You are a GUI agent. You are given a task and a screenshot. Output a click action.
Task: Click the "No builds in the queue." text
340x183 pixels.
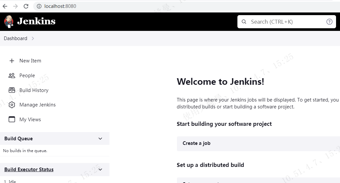[x=25, y=151]
